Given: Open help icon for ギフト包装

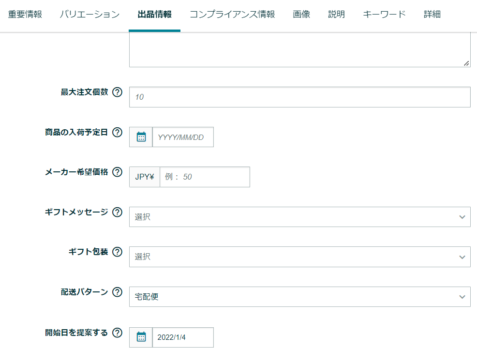Looking at the screenshot, I should 117,252.
